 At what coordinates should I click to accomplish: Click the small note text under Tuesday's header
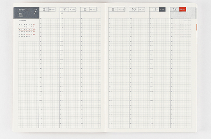coord(62,13)
